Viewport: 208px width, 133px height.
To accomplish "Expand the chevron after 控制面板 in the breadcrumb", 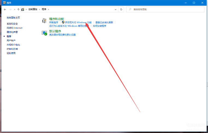I will 40,10.
